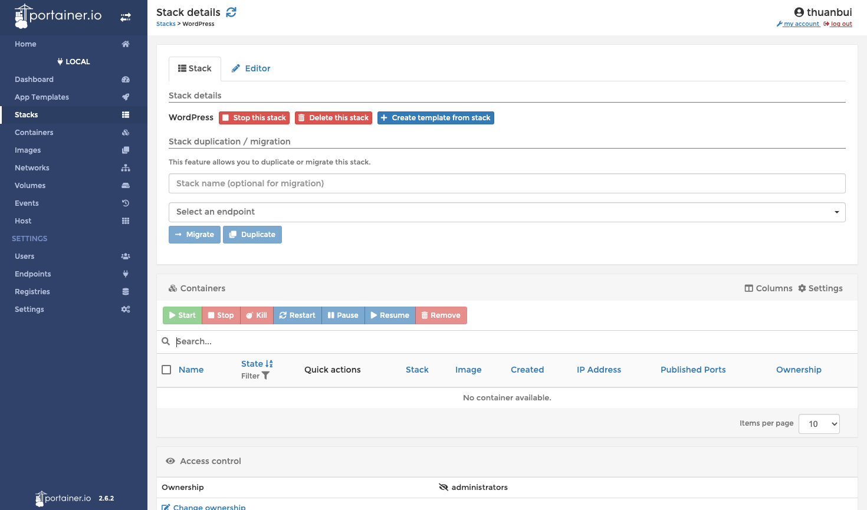867x510 pixels.
Task: Open the Select an endpoint dropdown
Action: (x=507, y=212)
